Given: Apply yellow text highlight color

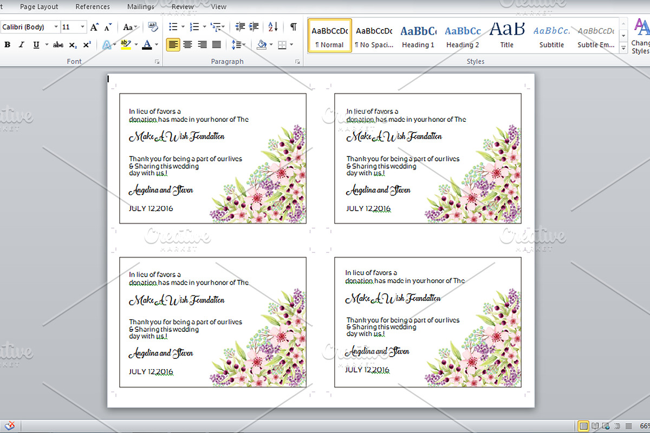Looking at the screenshot, I should click(126, 45).
